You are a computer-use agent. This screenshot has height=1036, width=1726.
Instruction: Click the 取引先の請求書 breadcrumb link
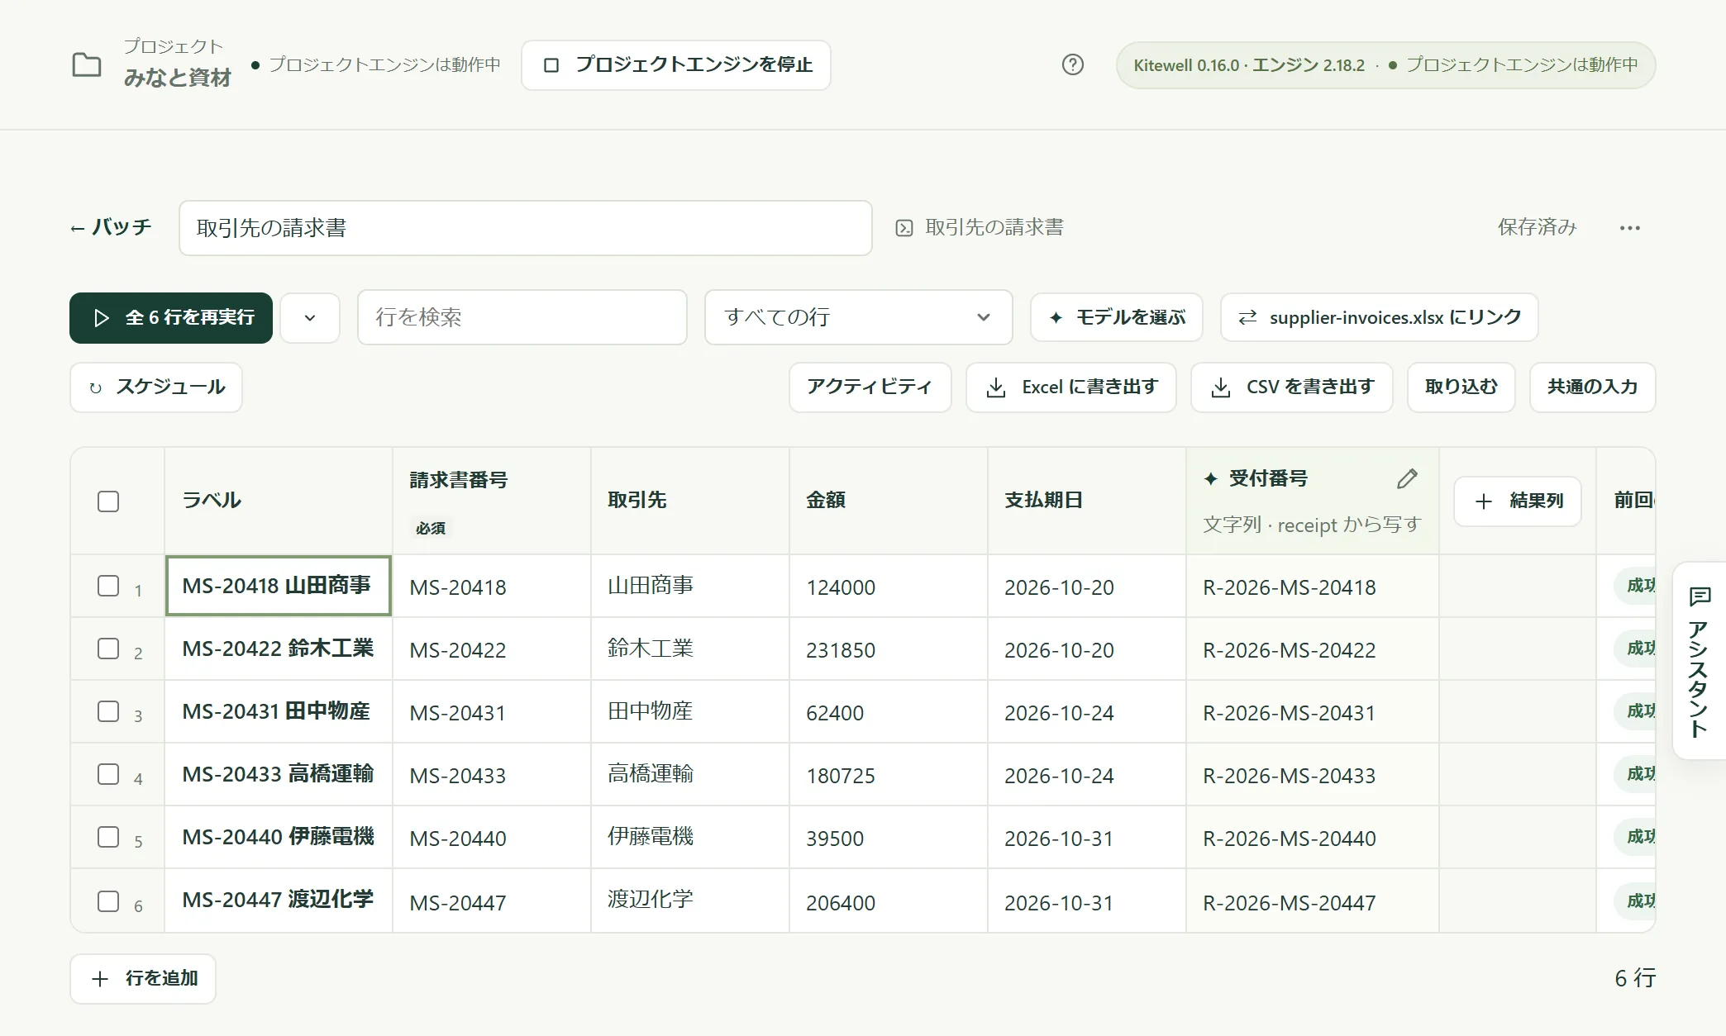[980, 227]
